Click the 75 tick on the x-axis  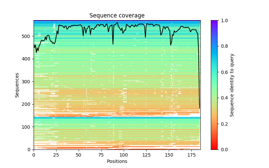tap(101, 155)
